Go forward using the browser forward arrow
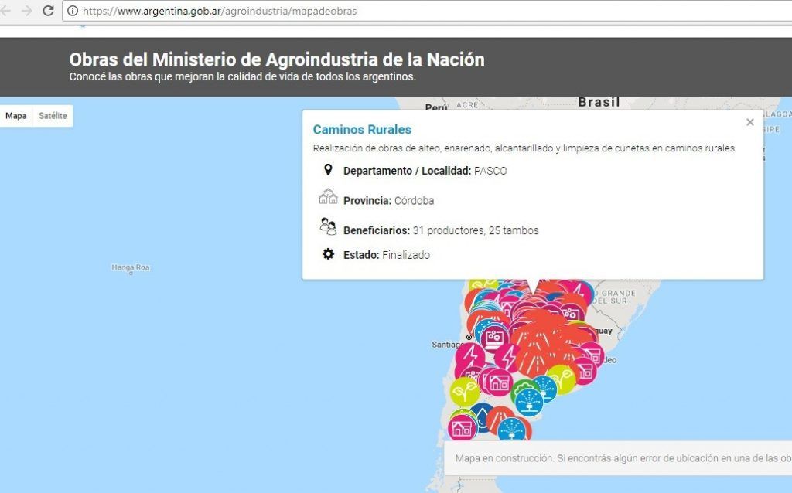 click(x=27, y=11)
